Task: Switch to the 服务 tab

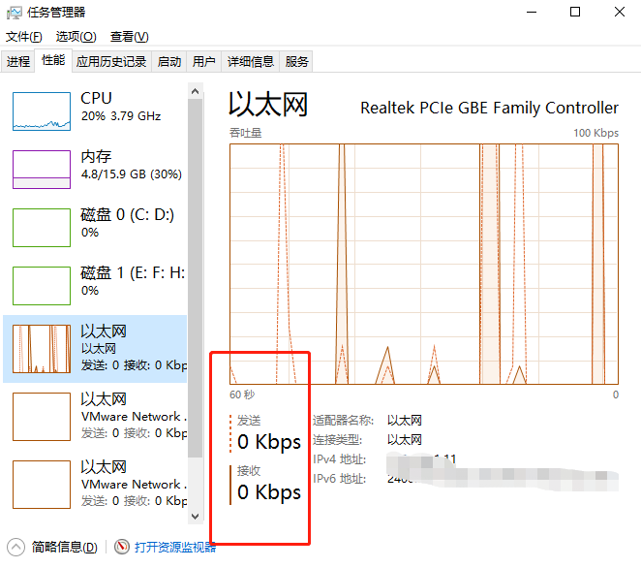Action: pyautogui.click(x=297, y=62)
